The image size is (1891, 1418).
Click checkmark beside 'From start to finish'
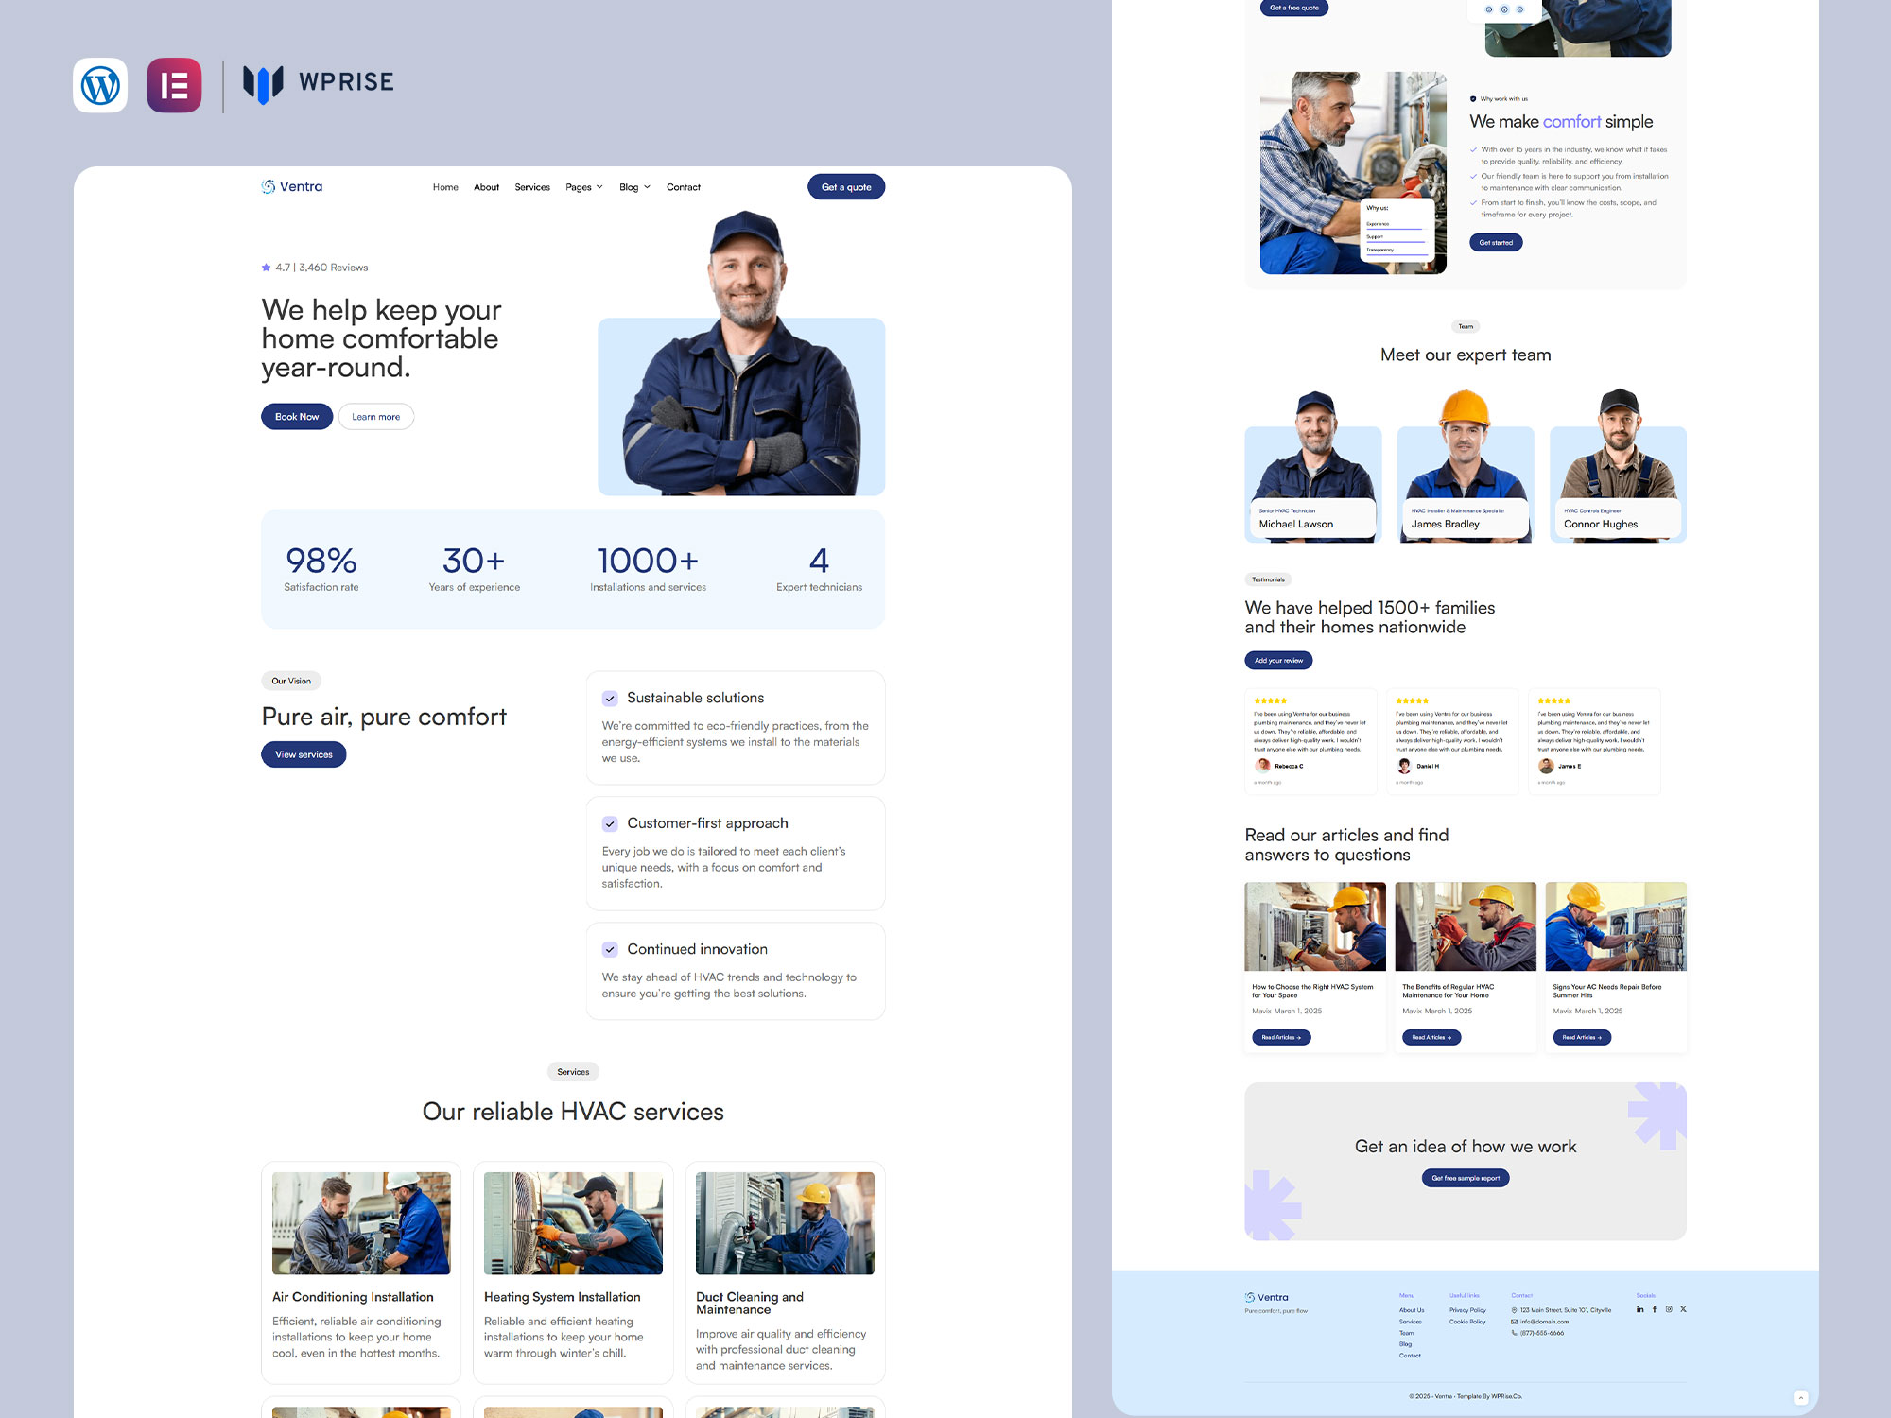(1473, 202)
